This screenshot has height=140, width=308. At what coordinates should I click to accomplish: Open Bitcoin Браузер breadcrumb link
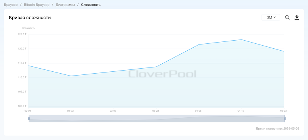point(37,5)
